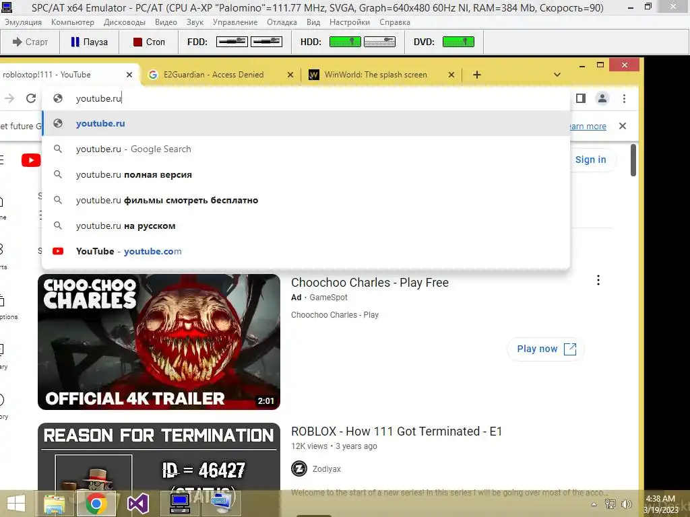The height and width of the screenshot is (517, 690).
Task: Select youtube.ru фильмы смотреть бесплатно suggestion
Action: [x=306, y=200]
